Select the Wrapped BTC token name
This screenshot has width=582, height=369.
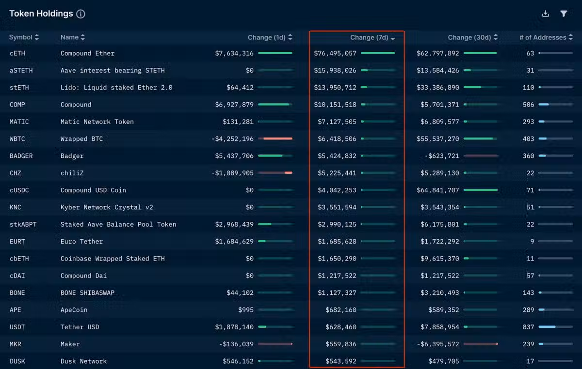81,139
